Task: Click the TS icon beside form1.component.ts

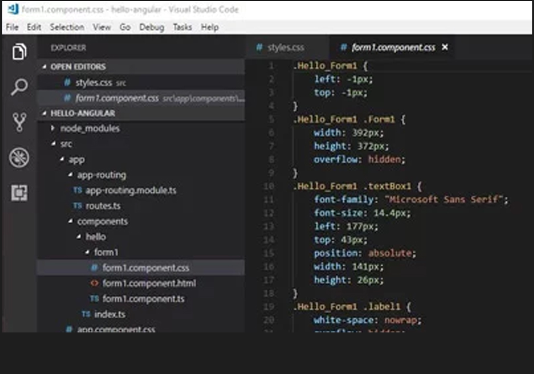Action: click(95, 299)
